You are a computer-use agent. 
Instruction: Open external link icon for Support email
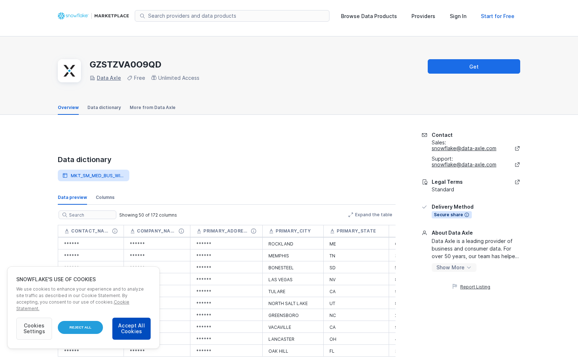point(517,165)
